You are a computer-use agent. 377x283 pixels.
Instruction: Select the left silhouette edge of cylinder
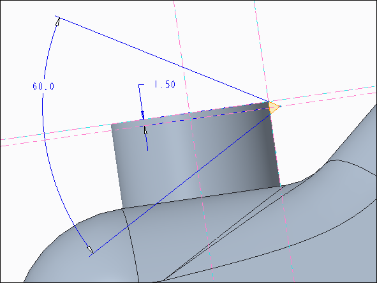pos(117,166)
